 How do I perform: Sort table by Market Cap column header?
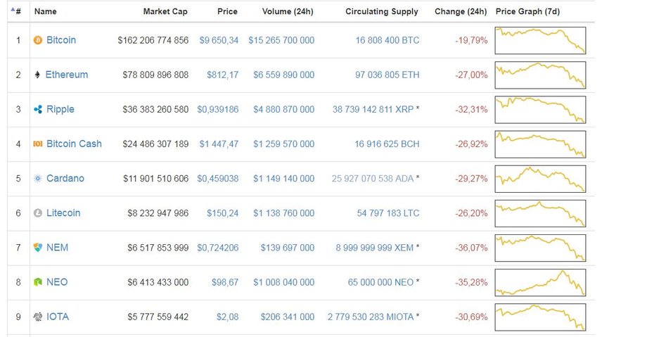point(165,11)
